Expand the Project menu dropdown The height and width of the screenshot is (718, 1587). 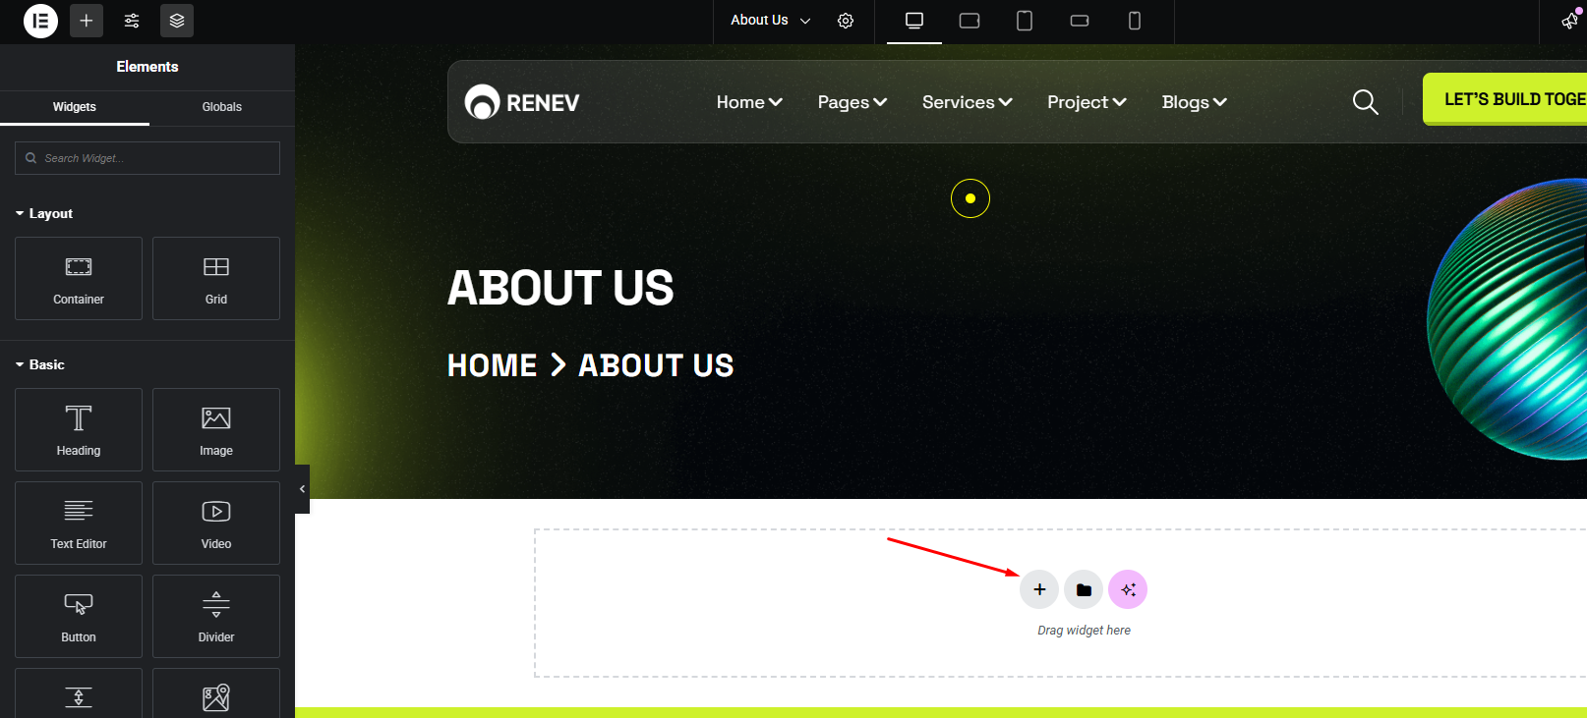pyautogui.click(x=1087, y=102)
